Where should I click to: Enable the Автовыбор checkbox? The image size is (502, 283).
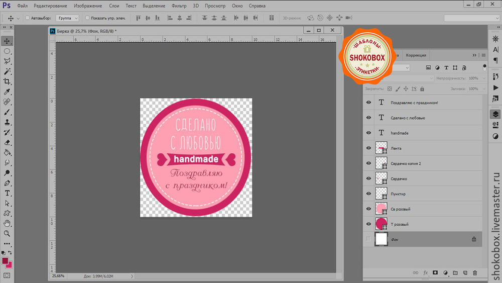(28, 18)
